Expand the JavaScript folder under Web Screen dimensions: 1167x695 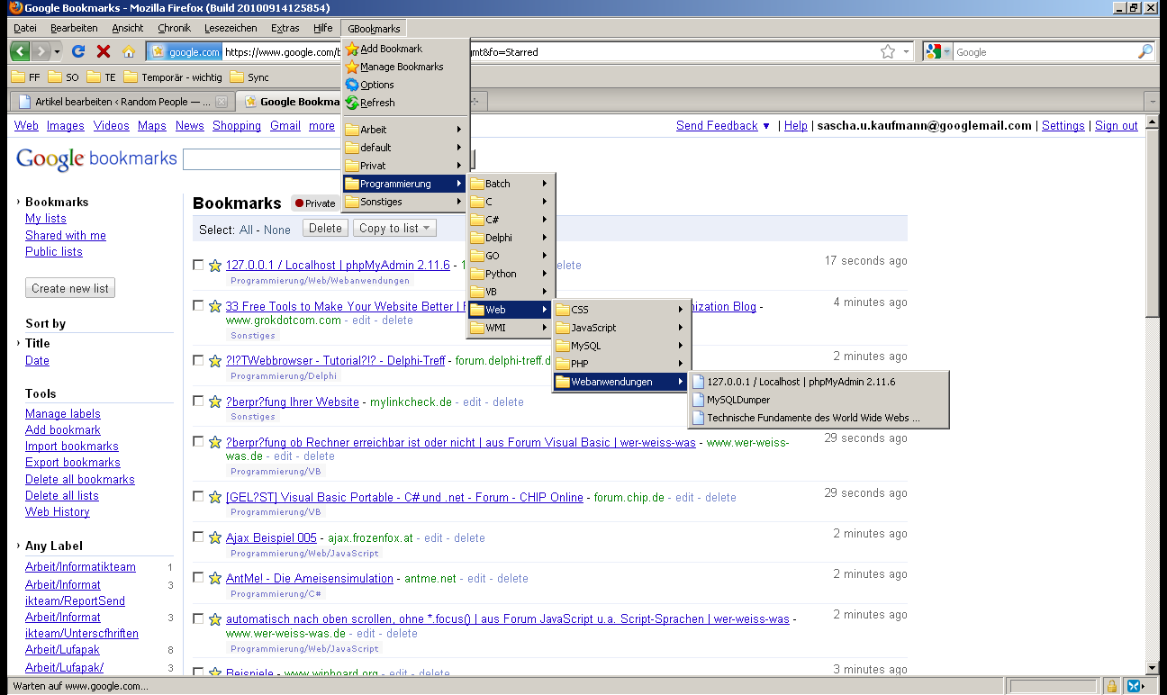pyautogui.click(x=621, y=328)
